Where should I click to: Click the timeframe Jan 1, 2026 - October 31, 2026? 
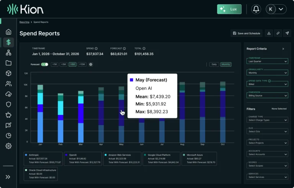[x=56, y=54]
